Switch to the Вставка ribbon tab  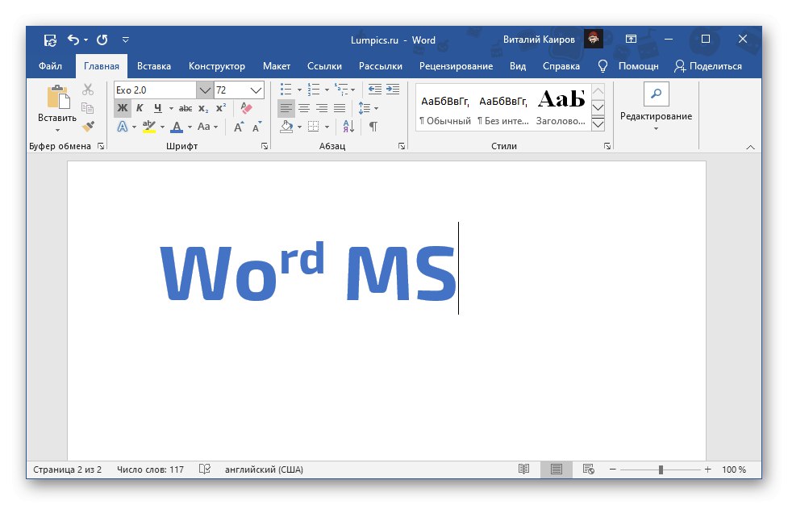(x=154, y=66)
